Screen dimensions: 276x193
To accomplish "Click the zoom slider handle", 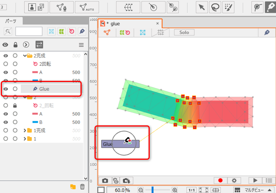I will coord(152,190).
